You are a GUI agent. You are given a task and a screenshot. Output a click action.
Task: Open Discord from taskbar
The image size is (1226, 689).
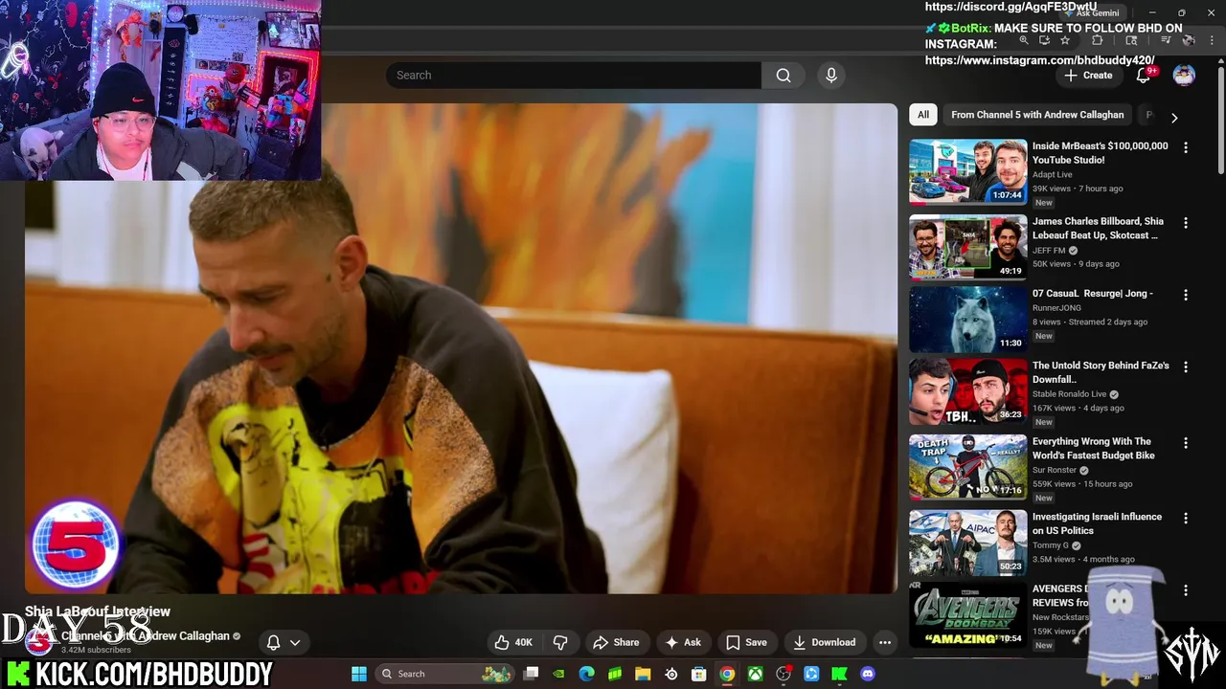tap(868, 674)
